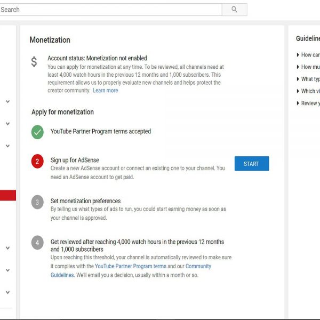Expand the "Review y" guideline item
The height and width of the screenshot is (320, 320).
click(308, 103)
